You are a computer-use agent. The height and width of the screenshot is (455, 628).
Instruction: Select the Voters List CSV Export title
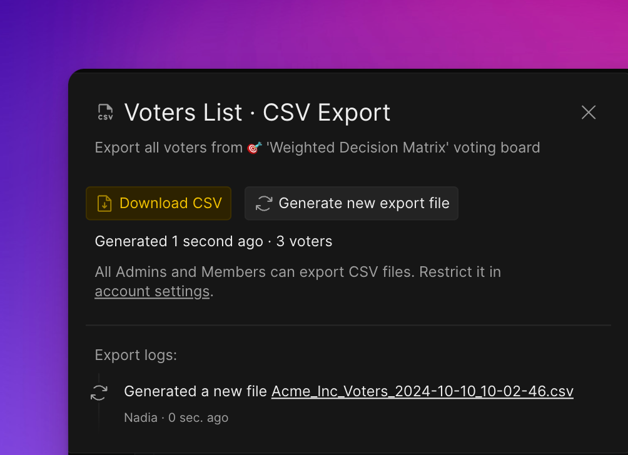(257, 112)
